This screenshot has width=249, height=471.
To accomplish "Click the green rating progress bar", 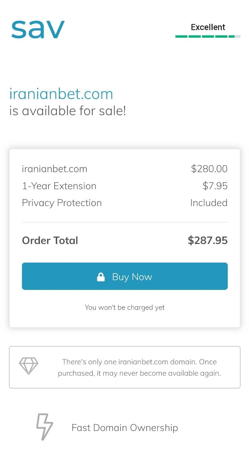I will 208,36.
